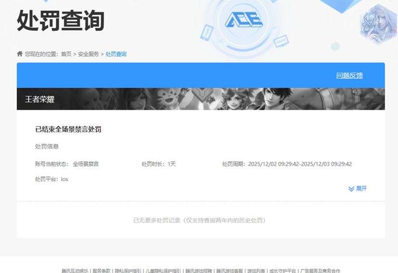The height and width of the screenshot is (273, 398).
Task: Open 儿童隐私保护指引 footer link
Action: pyautogui.click(x=163, y=271)
